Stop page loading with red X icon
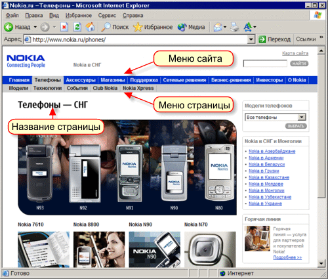This screenshot has height=279, width=328. (x=64, y=27)
